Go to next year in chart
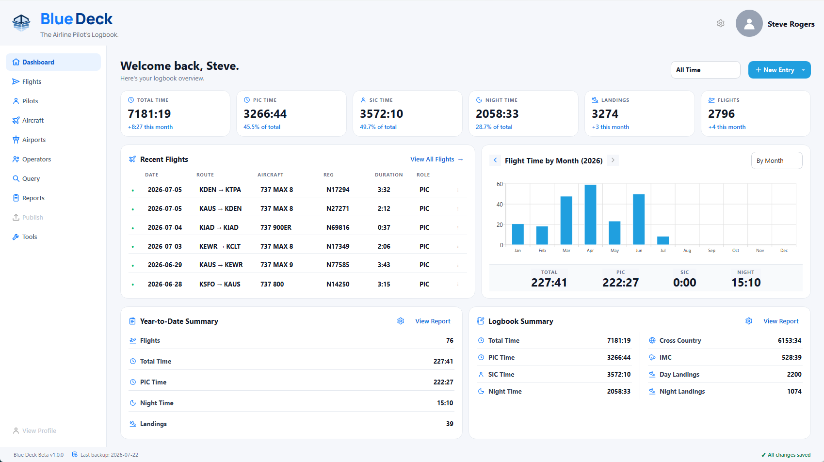Screen dimensions: 824x462 coord(613,160)
